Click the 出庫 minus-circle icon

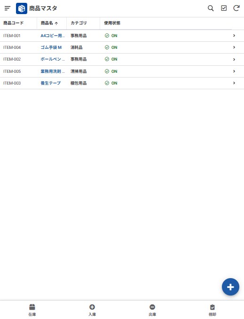pos(152,307)
